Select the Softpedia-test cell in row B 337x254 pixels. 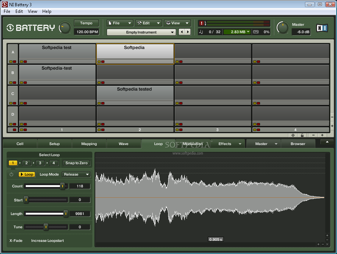pyautogui.click(x=57, y=74)
